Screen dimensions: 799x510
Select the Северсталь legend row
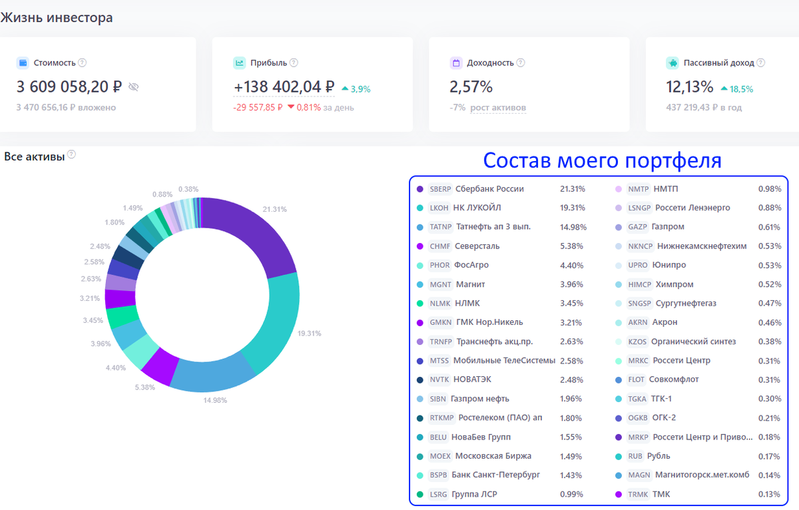[500, 246]
